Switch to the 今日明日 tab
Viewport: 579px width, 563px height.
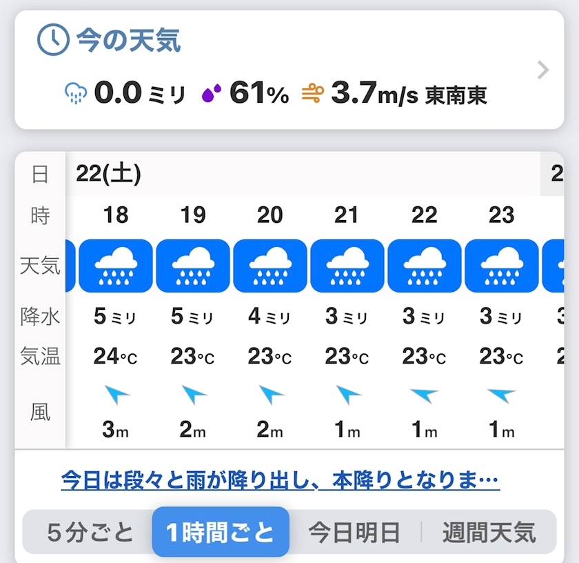pos(354,533)
